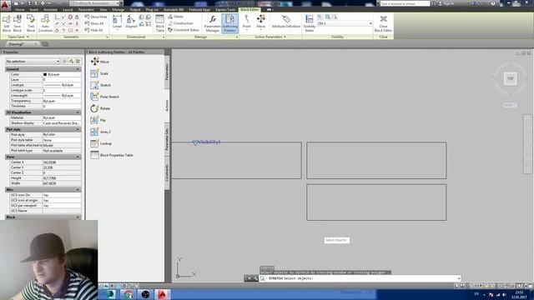Click the keyword search input field

coord(405,3)
